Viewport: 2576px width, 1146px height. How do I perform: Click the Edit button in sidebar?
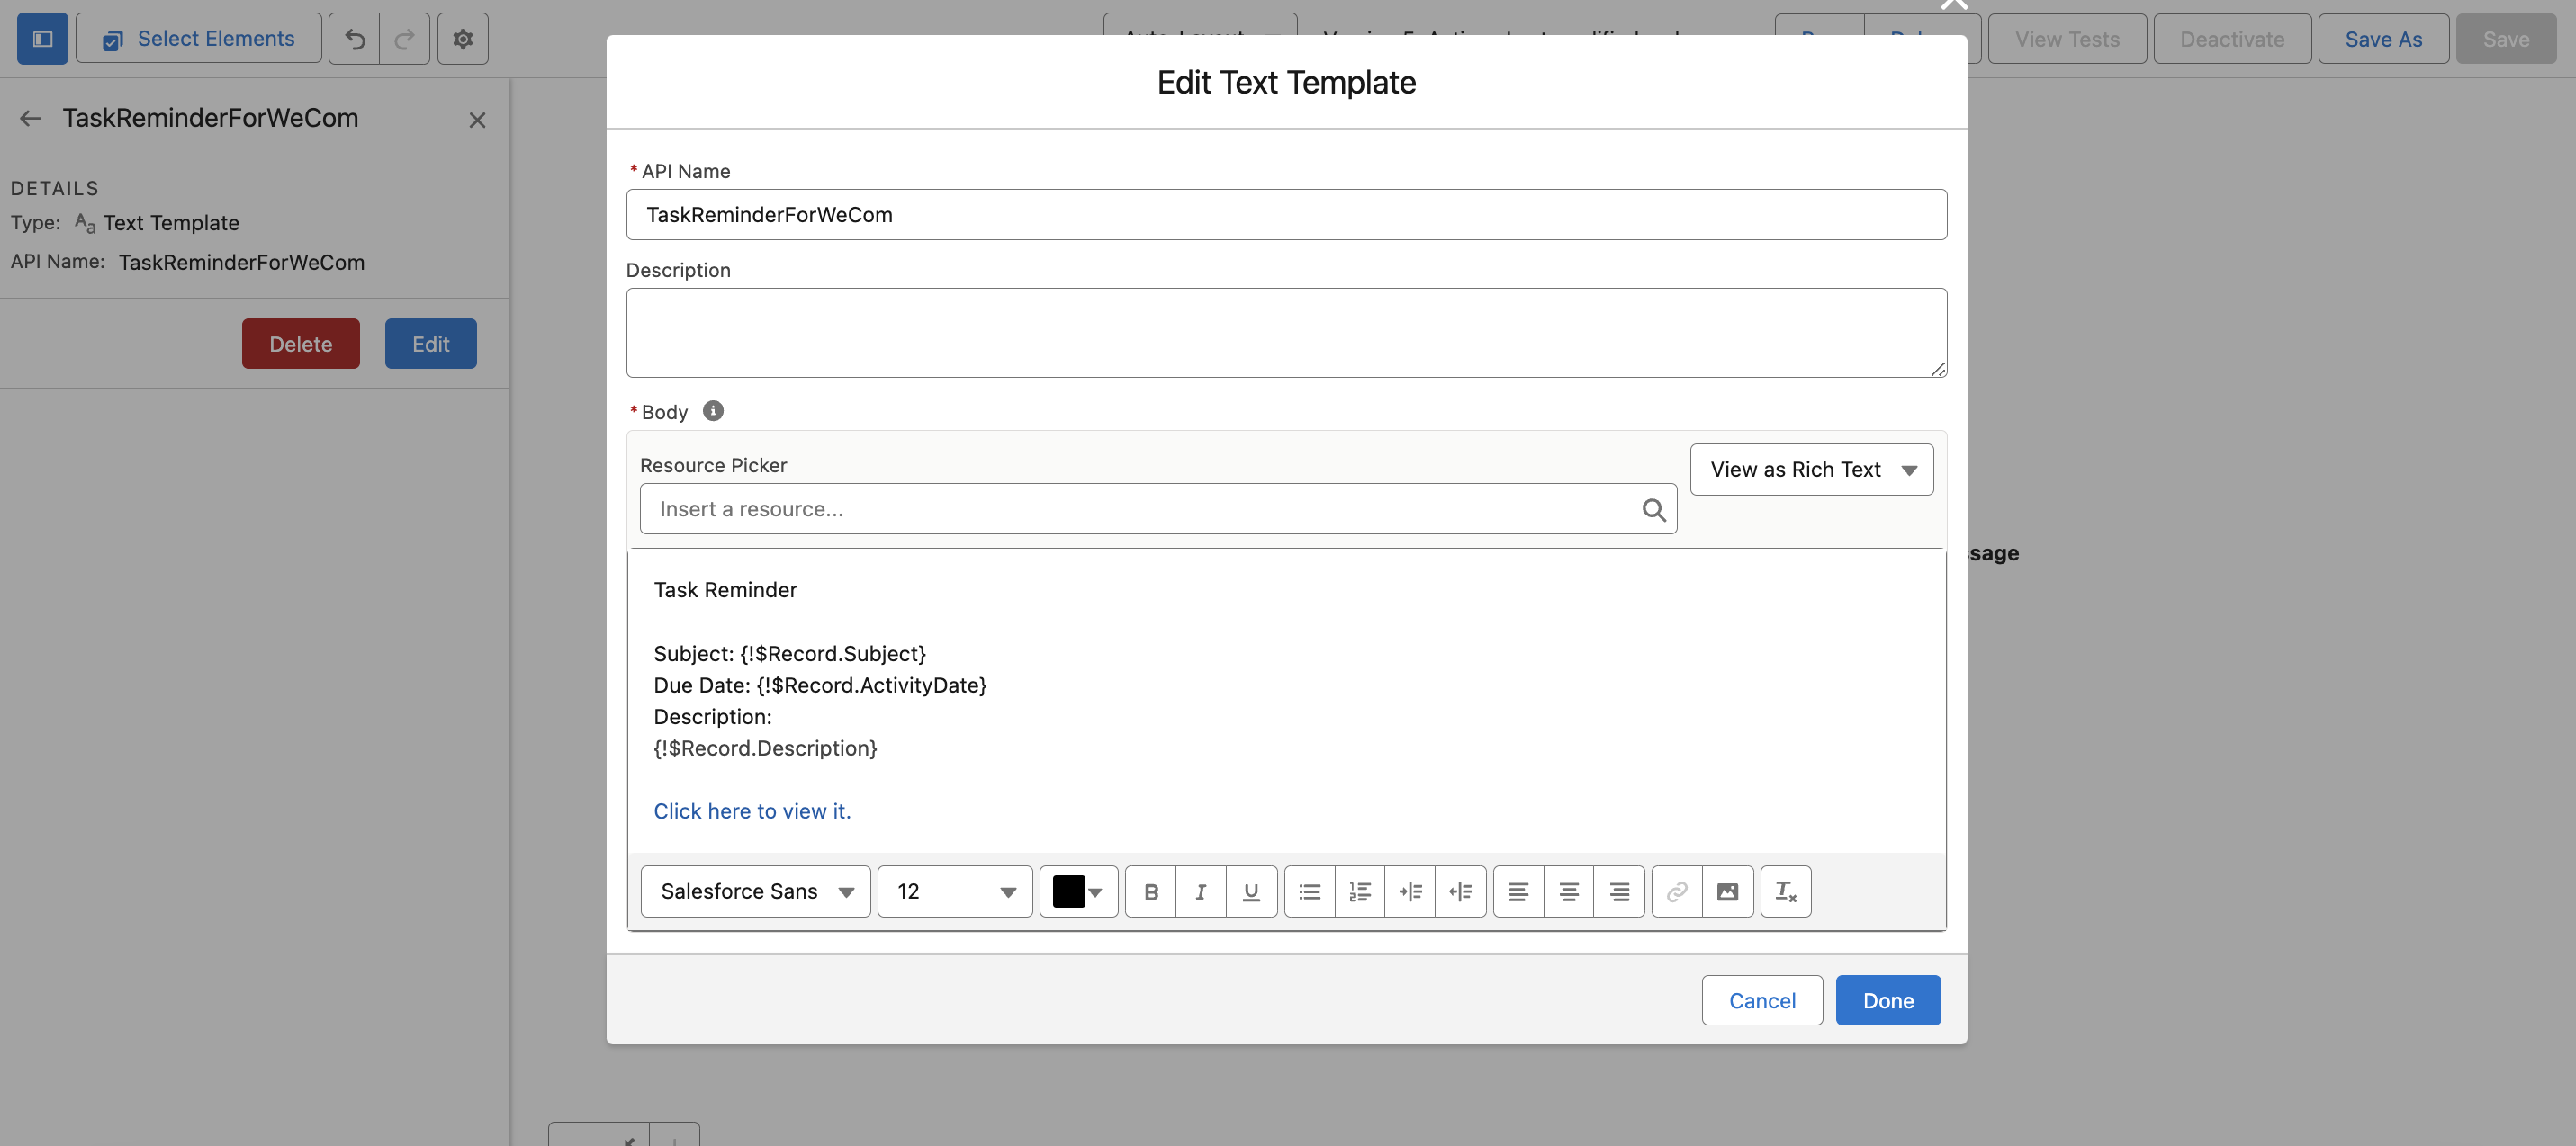pos(431,344)
